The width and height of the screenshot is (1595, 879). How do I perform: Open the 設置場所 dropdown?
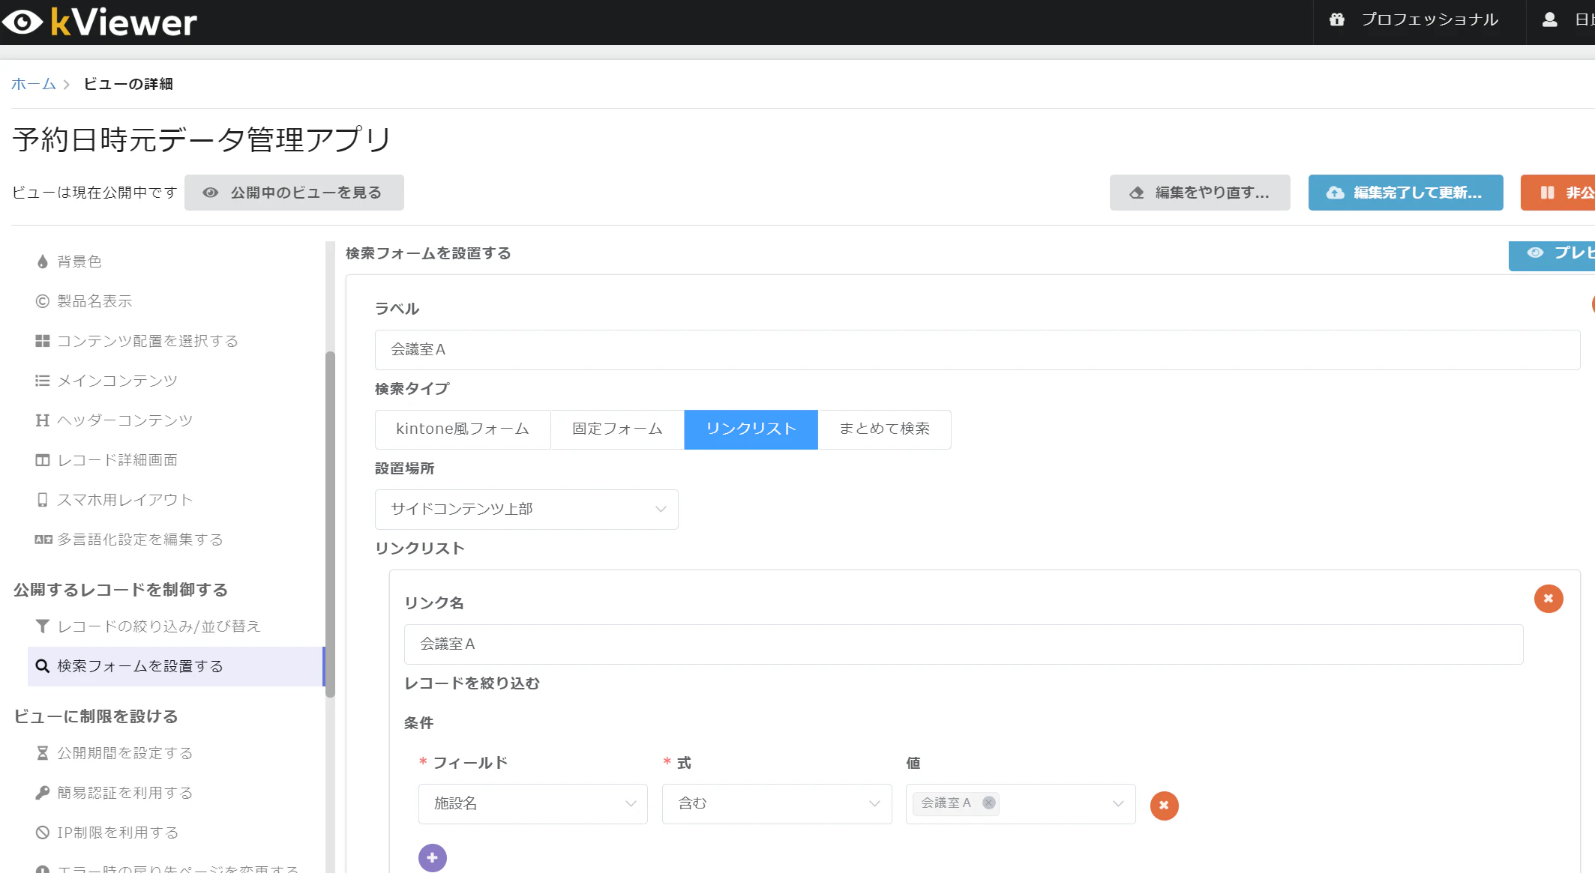pyautogui.click(x=526, y=510)
